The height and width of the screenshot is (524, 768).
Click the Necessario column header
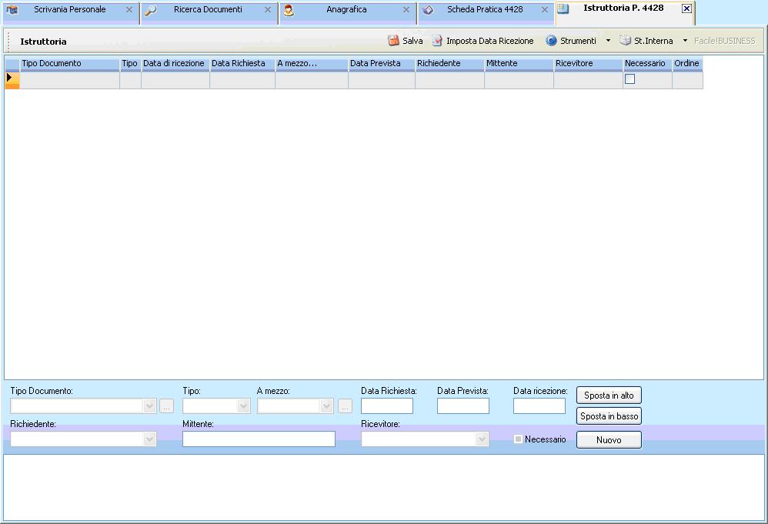pos(647,64)
